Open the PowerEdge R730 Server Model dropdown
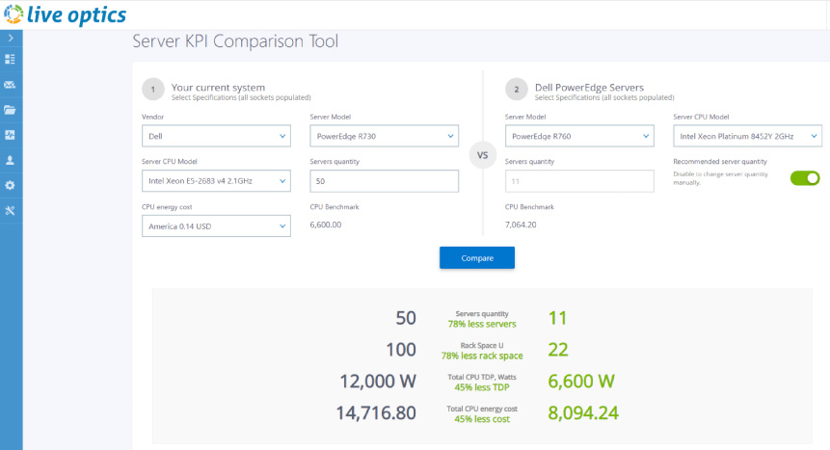830x450 pixels. (385, 136)
